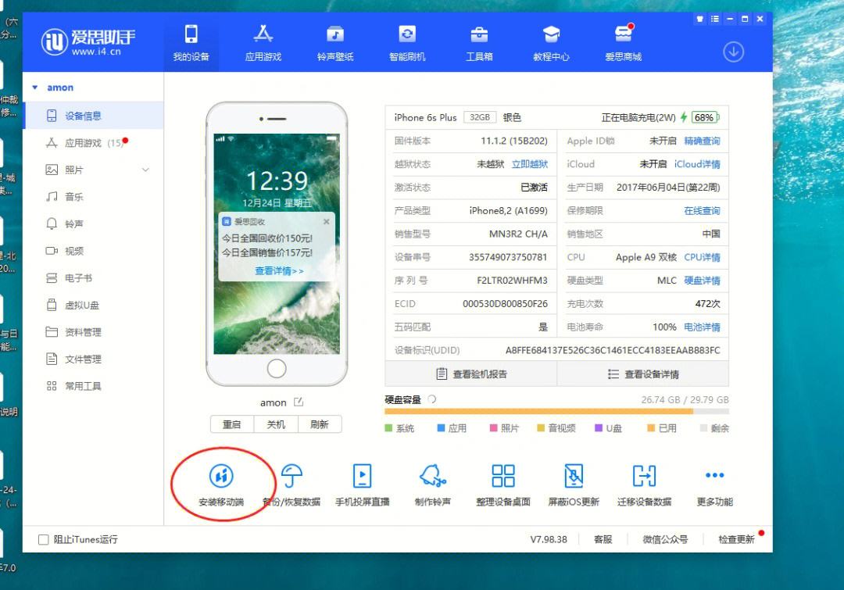Open the 应用游戏 top tab
The width and height of the screenshot is (844, 590).
coord(263,43)
